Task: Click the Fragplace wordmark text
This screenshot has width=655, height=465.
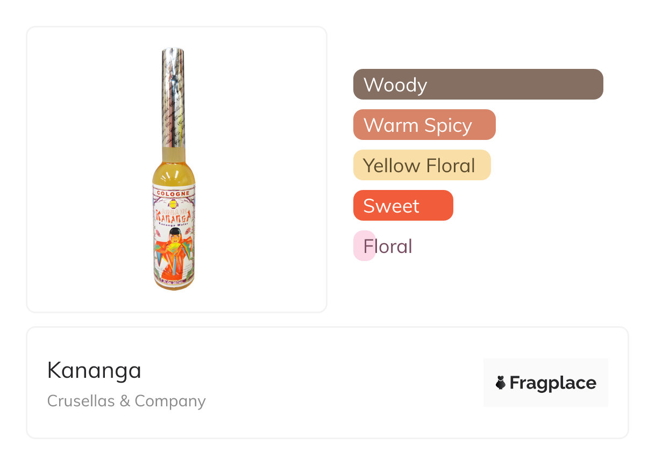Action: click(x=553, y=383)
